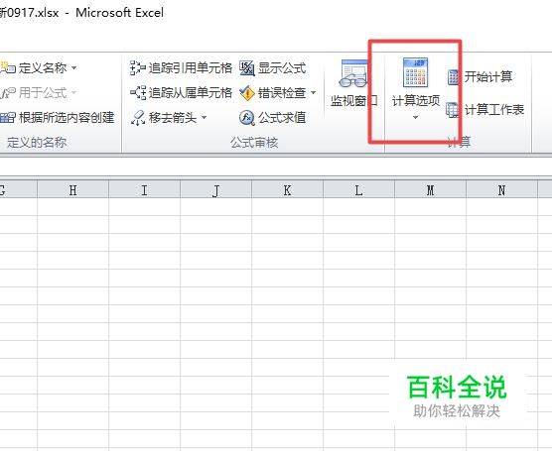The image size is (552, 451).
Task: Select column K header
Action: (x=287, y=190)
